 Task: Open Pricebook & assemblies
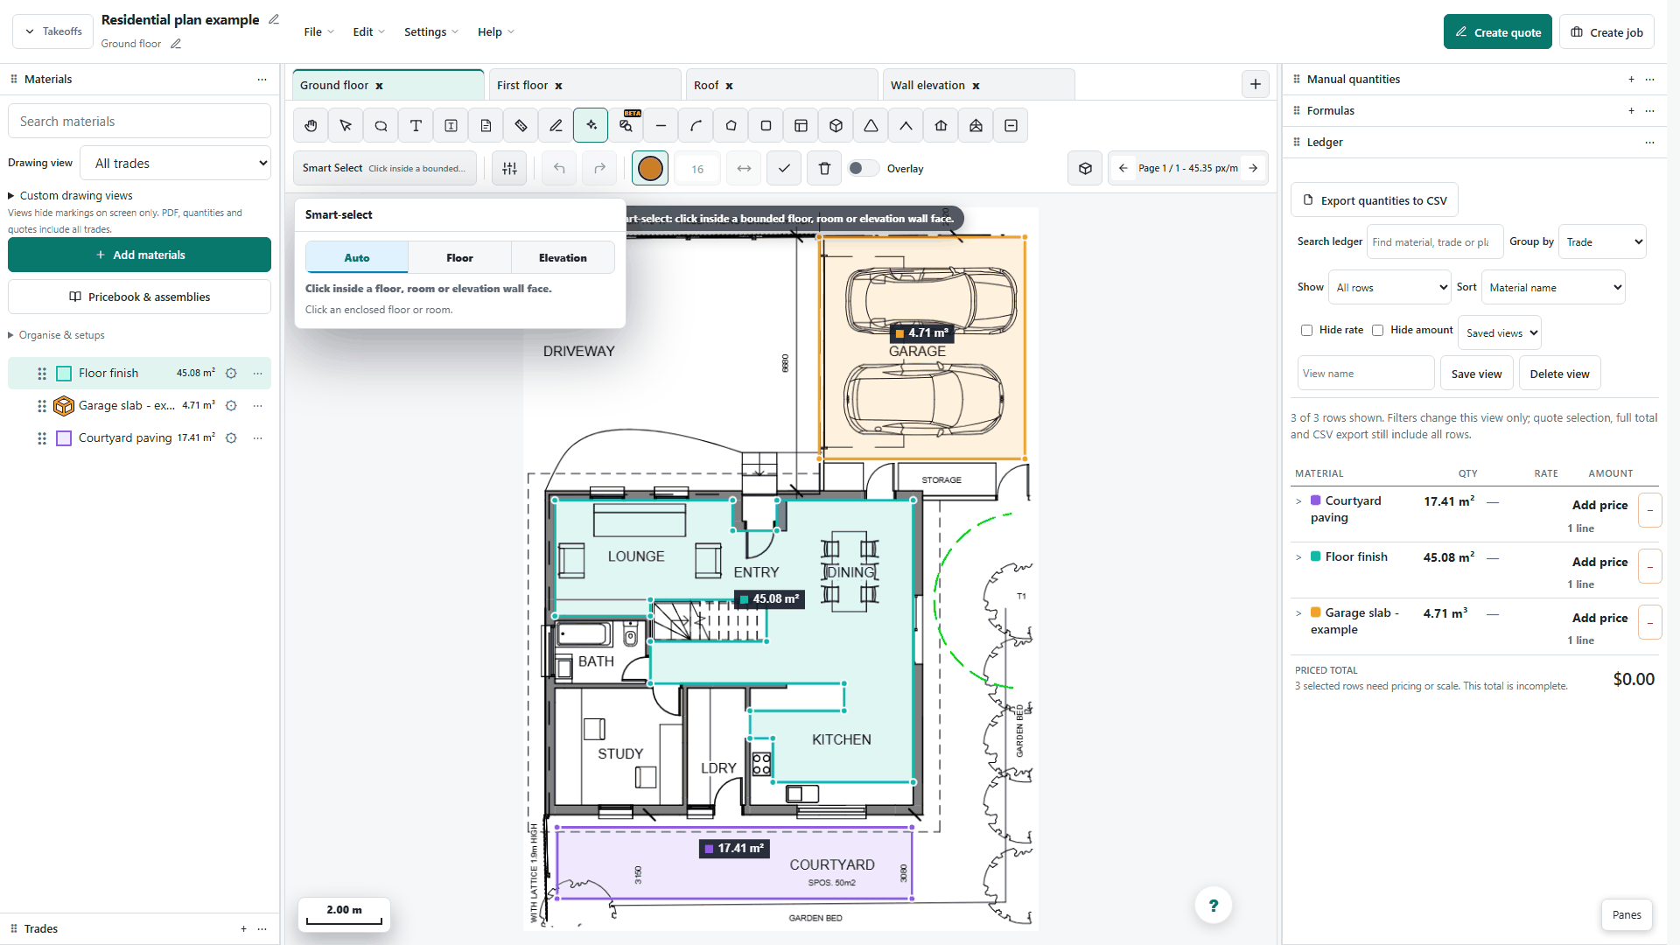pos(139,297)
